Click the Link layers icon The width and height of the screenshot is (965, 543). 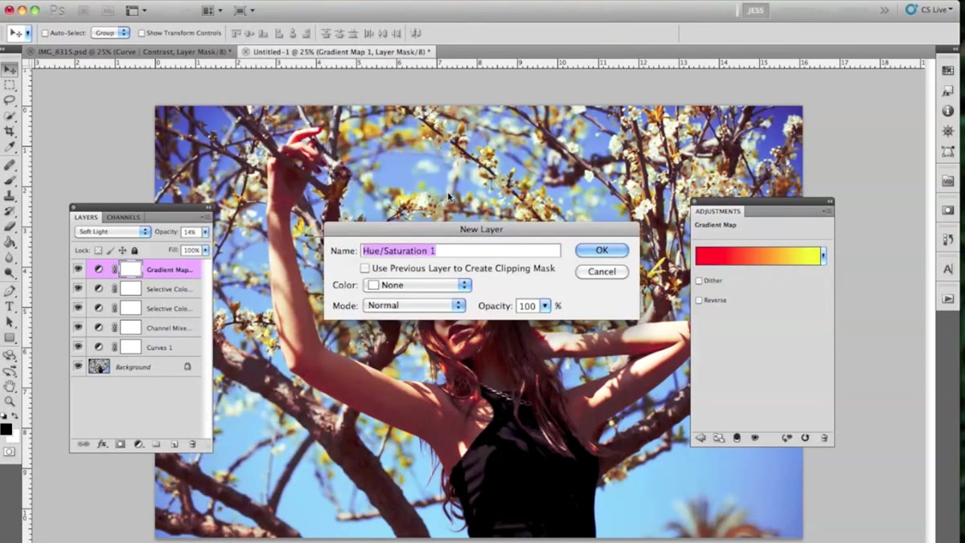(84, 443)
